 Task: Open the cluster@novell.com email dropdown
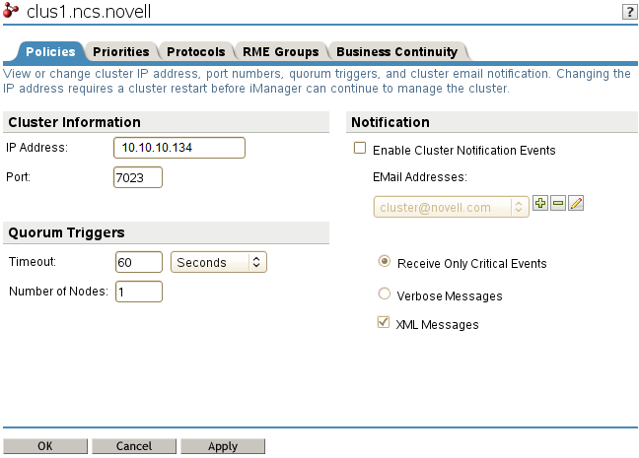tap(452, 207)
